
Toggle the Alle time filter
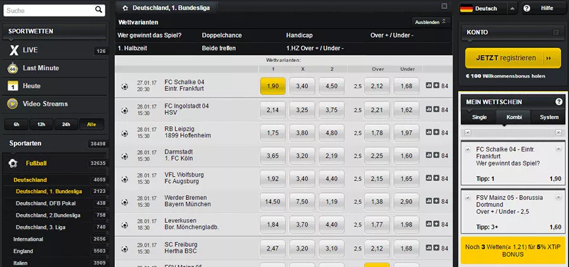(x=92, y=124)
